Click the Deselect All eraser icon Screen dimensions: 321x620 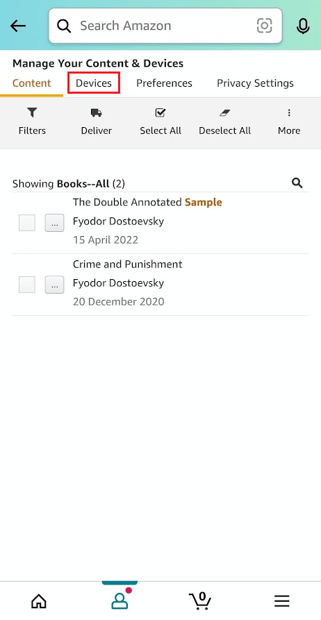click(224, 113)
